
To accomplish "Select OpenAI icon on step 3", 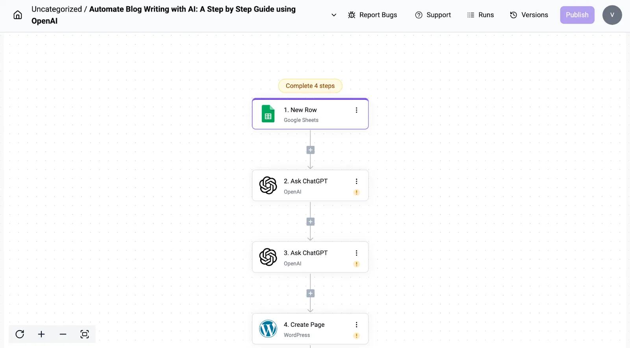I will point(268,257).
